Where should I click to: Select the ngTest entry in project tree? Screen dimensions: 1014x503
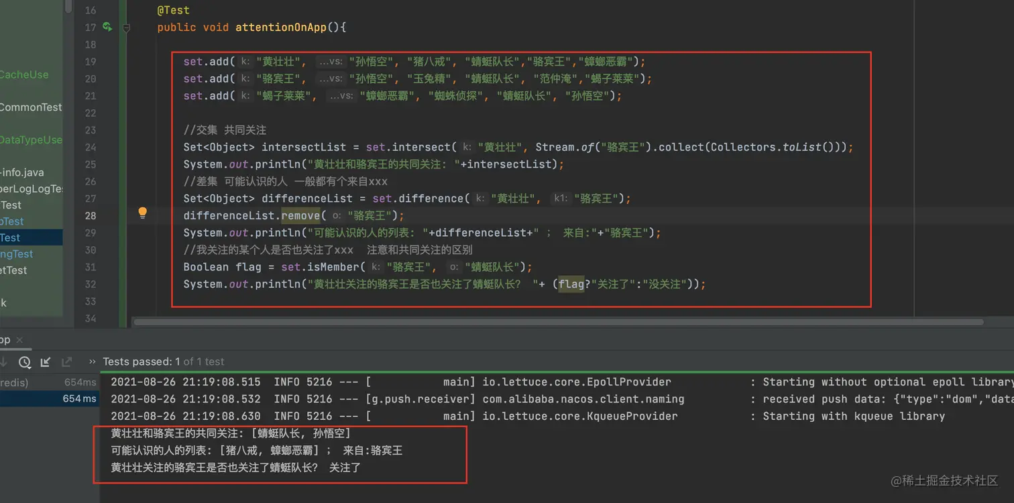(x=17, y=254)
